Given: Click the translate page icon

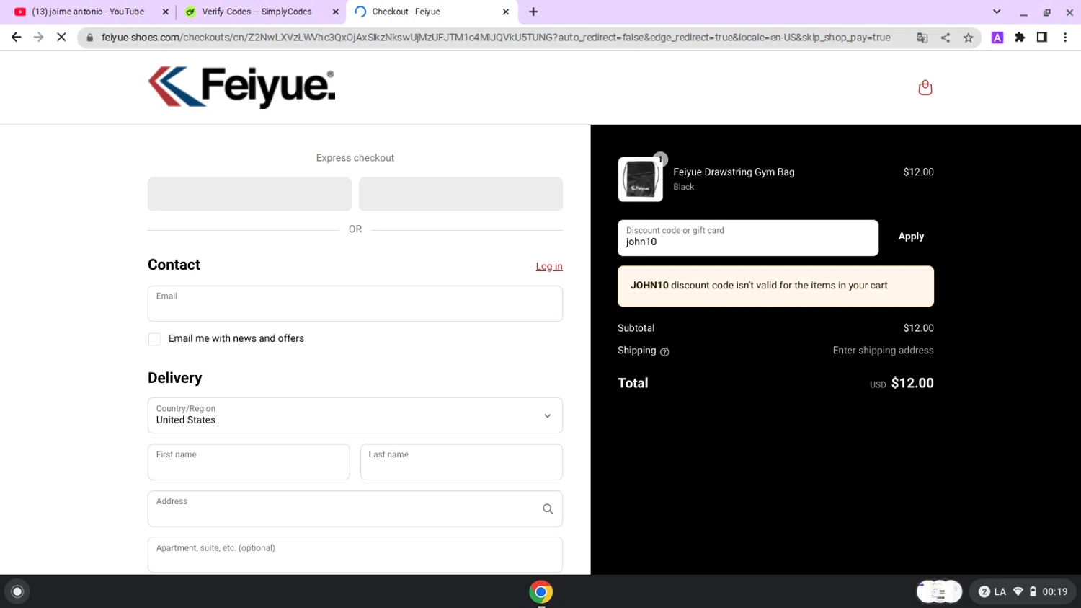Looking at the screenshot, I should 922,38.
